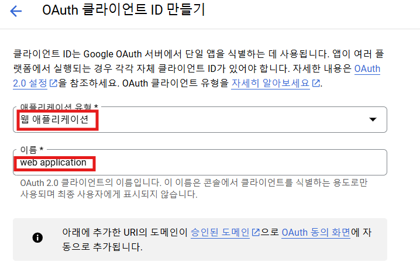This screenshot has height=279, width=420.
Task: Click the info icon in the gray notice box
Action: [x=37, y=237]
